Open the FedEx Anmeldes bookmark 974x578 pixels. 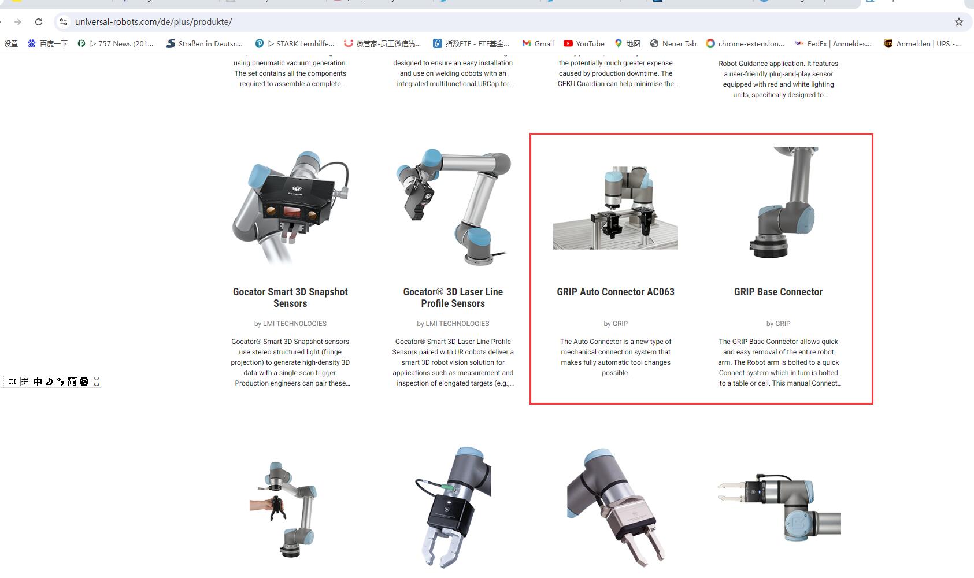tap(833, 43)
